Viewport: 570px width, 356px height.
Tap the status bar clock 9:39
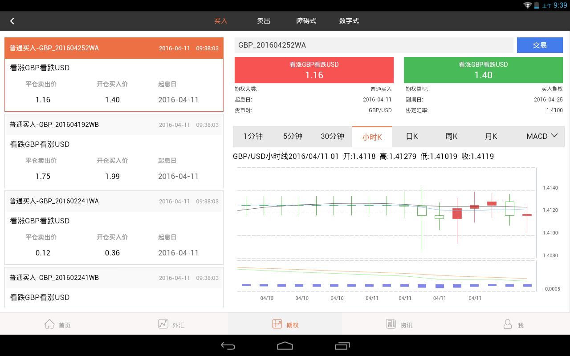(560, 5)
